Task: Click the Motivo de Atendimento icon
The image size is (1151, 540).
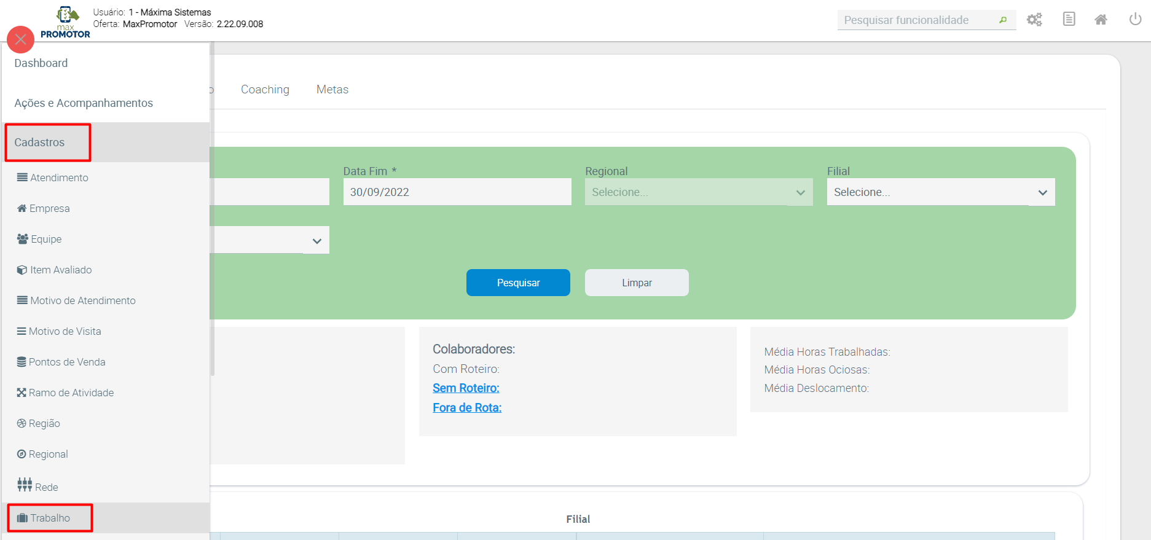Action: tap(22, 300)
